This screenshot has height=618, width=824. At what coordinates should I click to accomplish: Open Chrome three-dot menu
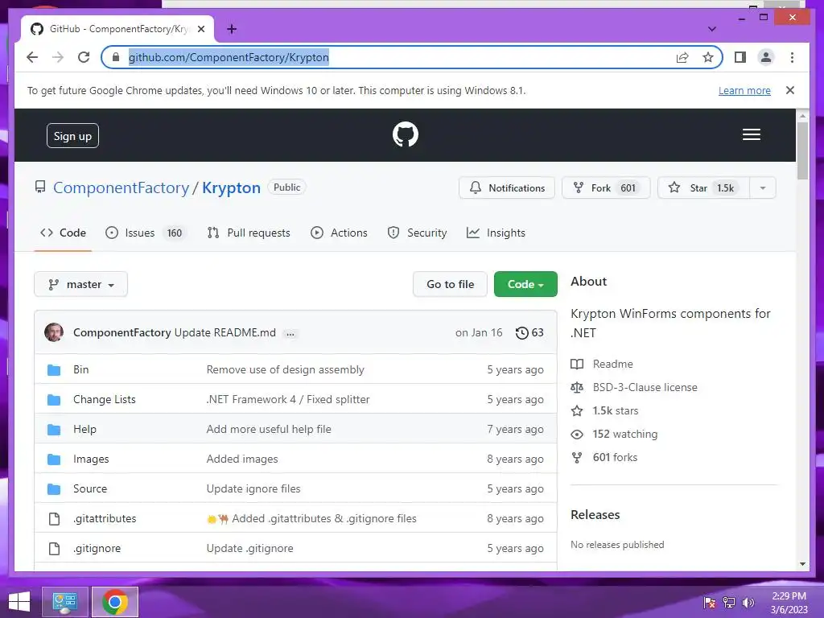[792, 57]
